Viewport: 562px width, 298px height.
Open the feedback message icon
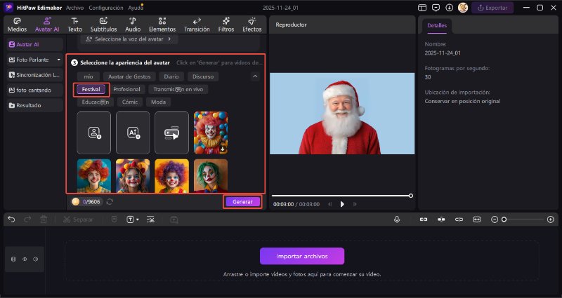(x=436, y=8)
